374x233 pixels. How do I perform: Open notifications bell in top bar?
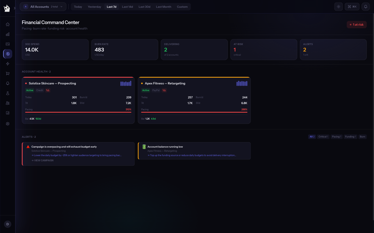[x=365, y=7]
